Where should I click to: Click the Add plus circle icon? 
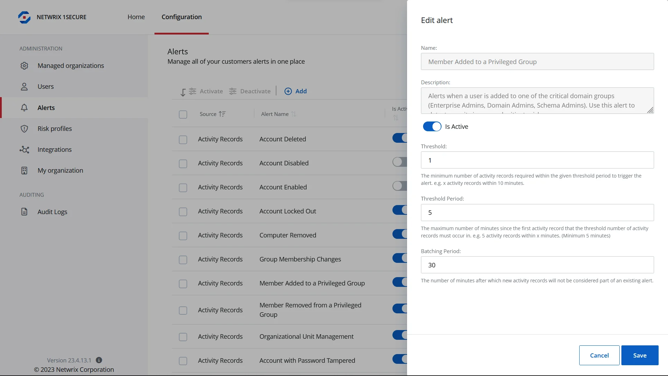pos(288,91)
